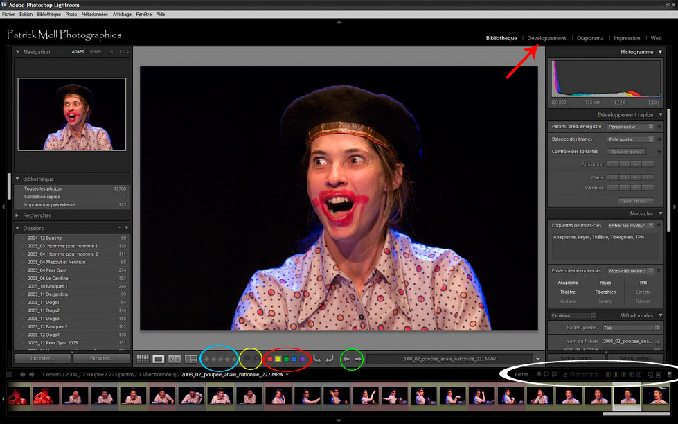
Task: Rotate photo counterclockwise with toolbar arrow
Action: coord(317,359)
